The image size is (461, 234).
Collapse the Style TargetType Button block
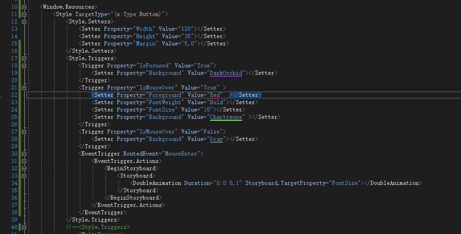pyautogui.click(x=24, y=14)
